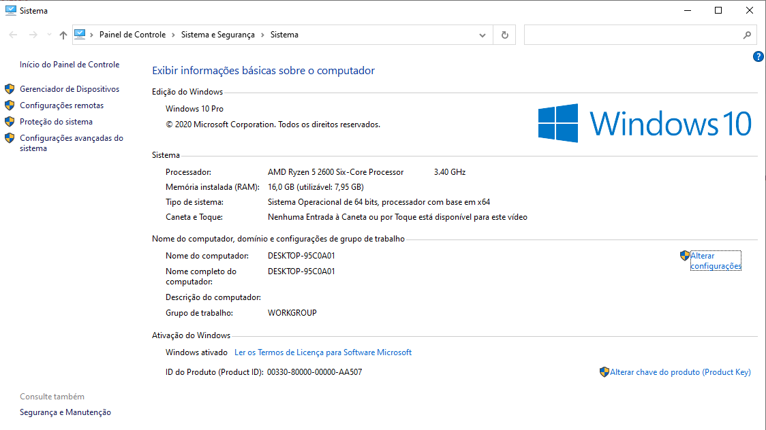Click Alterar chave do produto link
The height and width of the screenshot is (430, 766).
(x=680, y=372)
